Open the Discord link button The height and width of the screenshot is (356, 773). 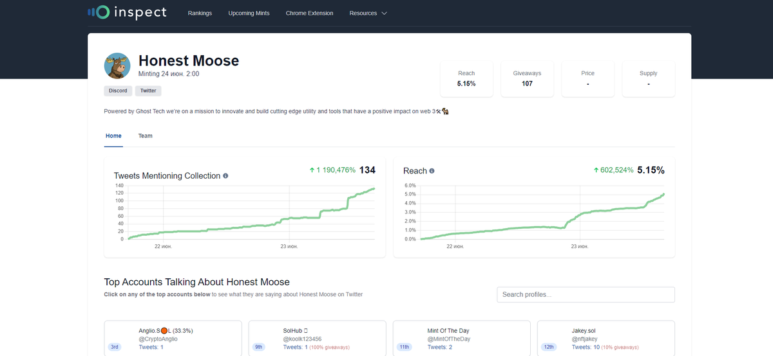[x=118, y=91]
